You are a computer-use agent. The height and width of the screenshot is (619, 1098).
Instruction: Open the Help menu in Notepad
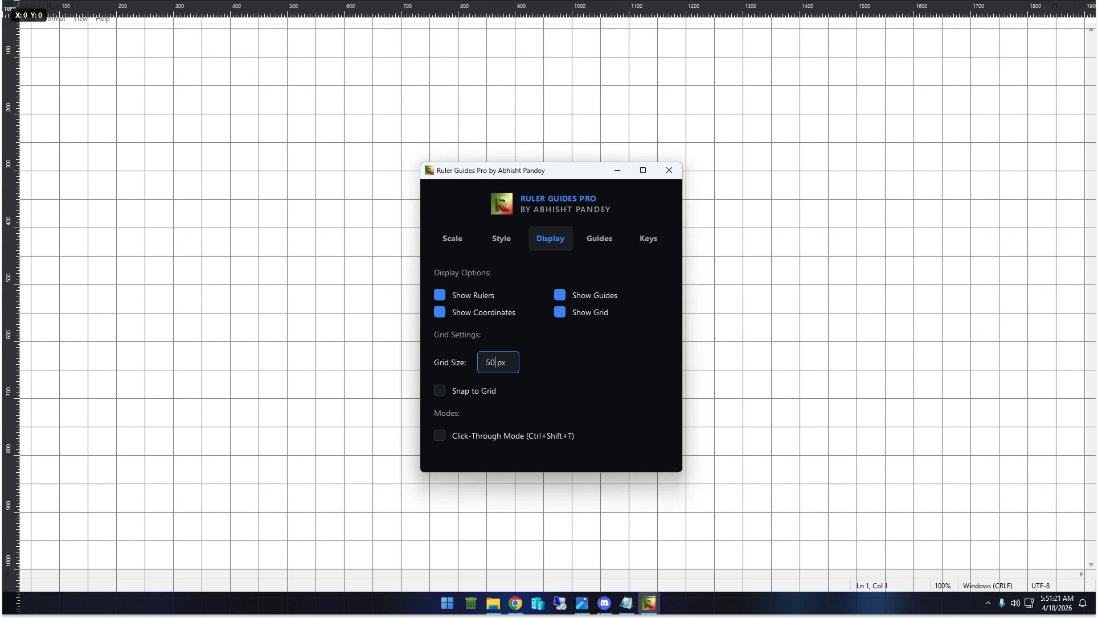(103, 19)
